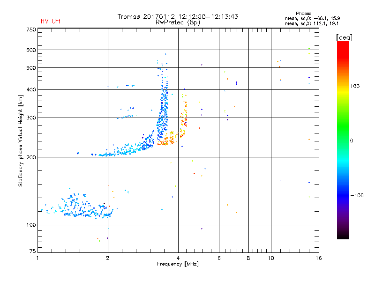
Task: Click the x-axis tick label 2
Action: 108,258
